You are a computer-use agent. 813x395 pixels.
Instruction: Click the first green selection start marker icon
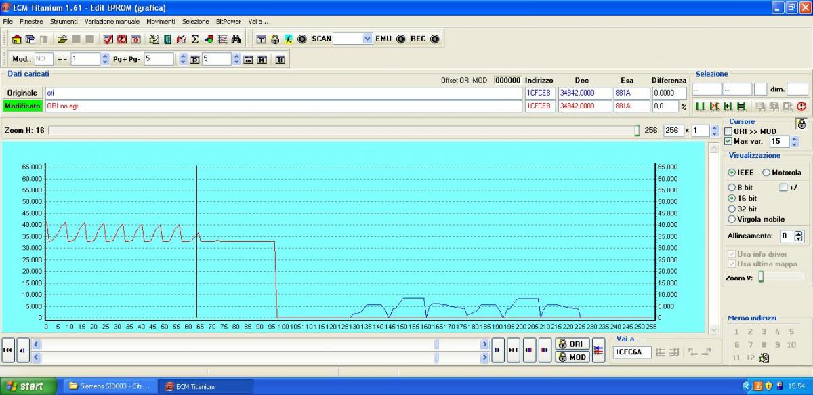701,106
